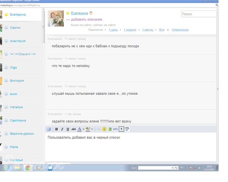Insert a hyperlink via link icon
The image size is (228, 182).
click(98, 129)
